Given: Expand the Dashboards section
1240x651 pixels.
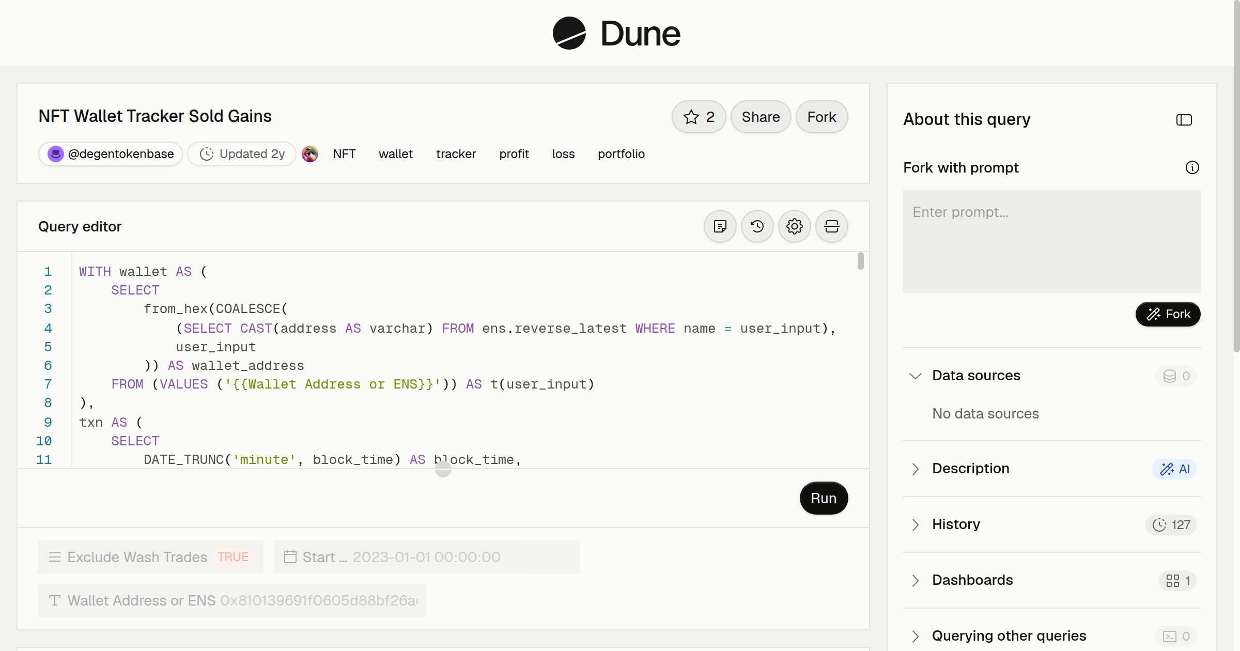Looking at the screenshot, I should click(916, 580).
